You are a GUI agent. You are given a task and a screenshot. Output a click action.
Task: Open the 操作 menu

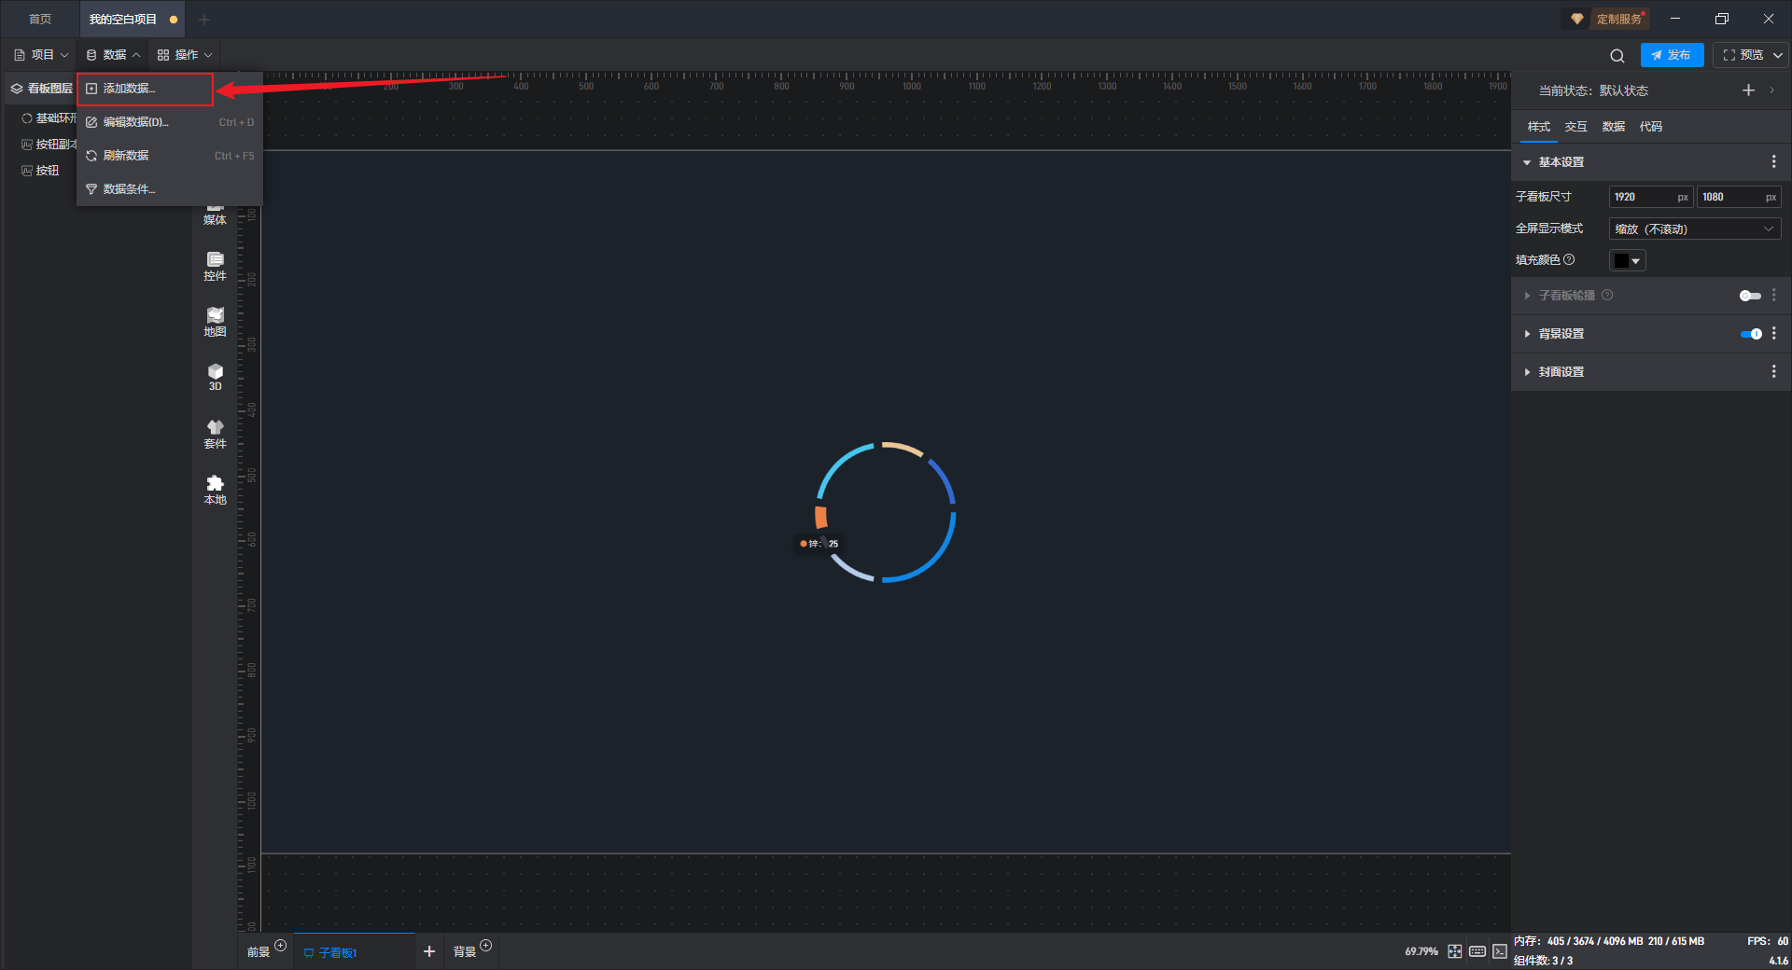pyautogui.click(x=185, y=55)
